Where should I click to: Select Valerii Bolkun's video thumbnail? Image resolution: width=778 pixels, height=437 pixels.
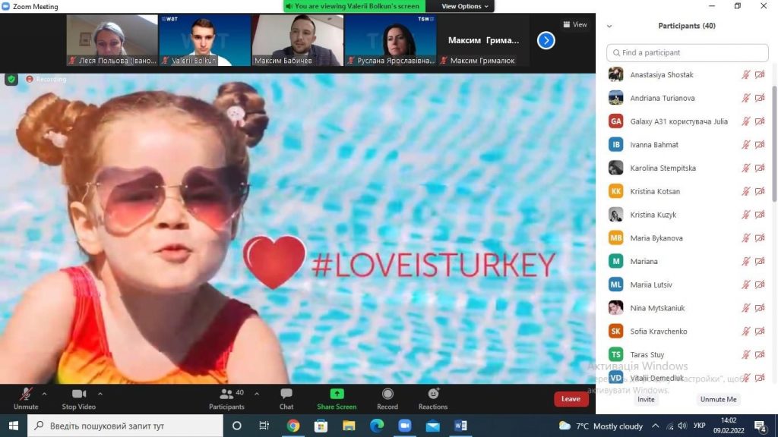(204, 40)
